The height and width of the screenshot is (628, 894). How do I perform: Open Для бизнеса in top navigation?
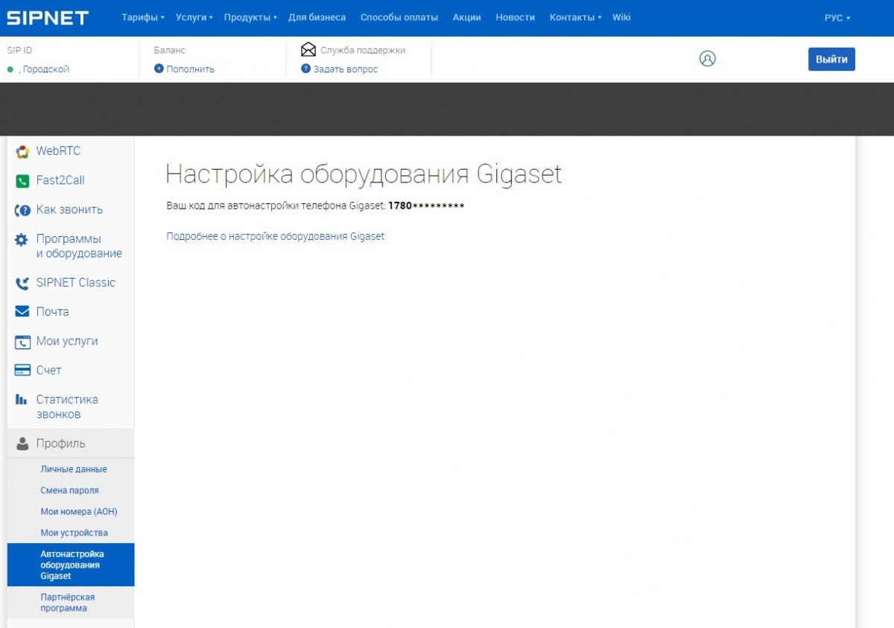317,17
